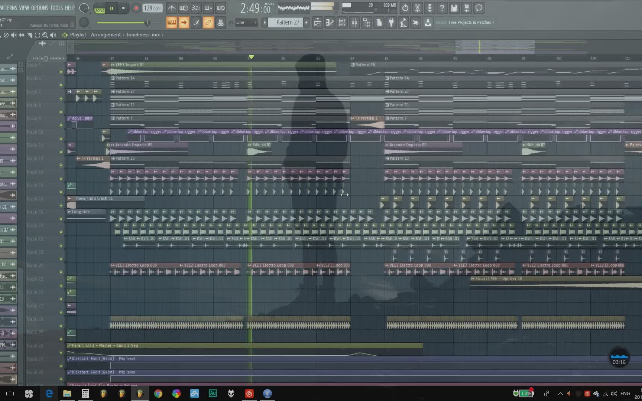Screen dimensions: 642x401
Task: Open the PATTERNS menu
Action: click(x=8, y=8)
